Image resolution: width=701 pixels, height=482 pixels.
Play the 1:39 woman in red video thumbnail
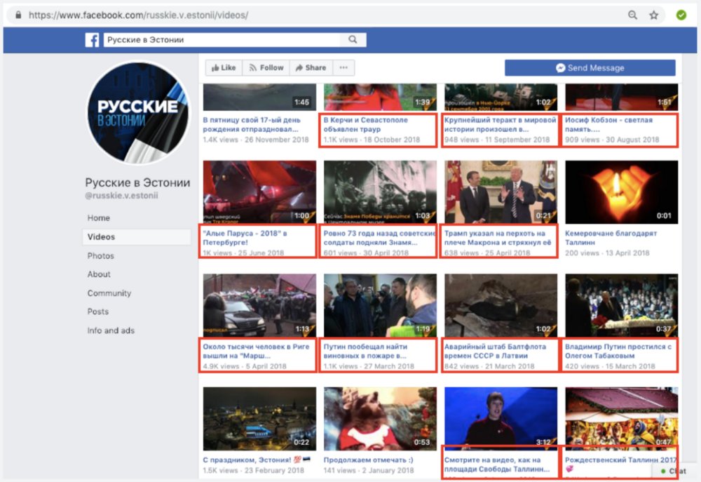[380, 97]
